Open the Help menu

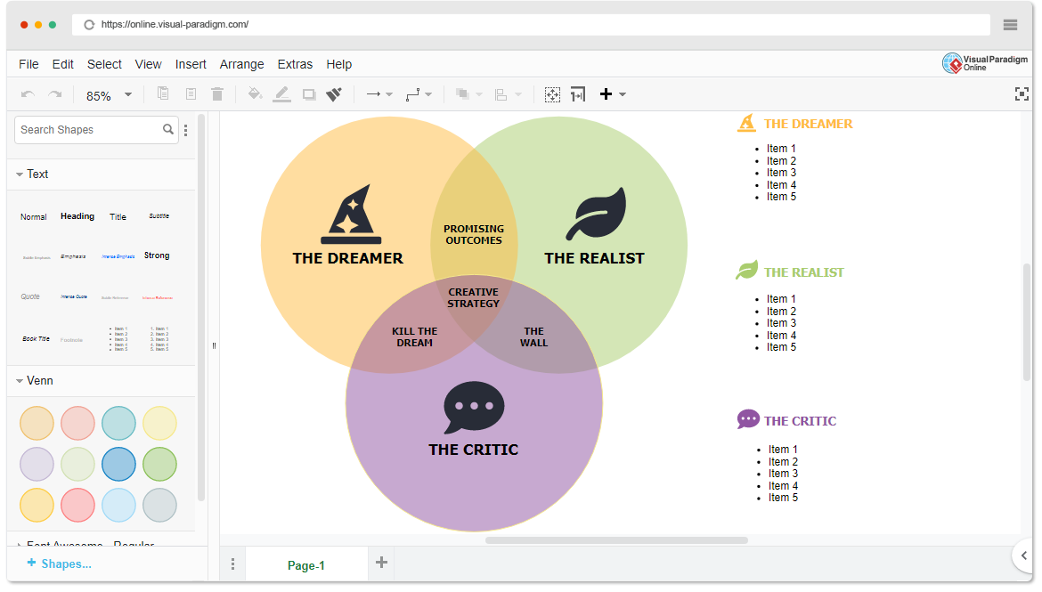tap(339, 64)
